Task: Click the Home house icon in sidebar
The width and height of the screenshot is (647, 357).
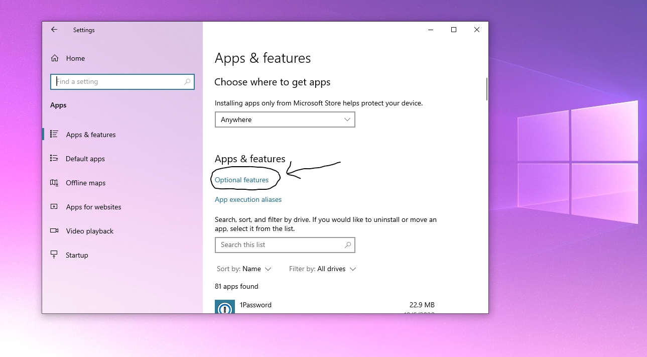Action: click(x=55, y=58)
